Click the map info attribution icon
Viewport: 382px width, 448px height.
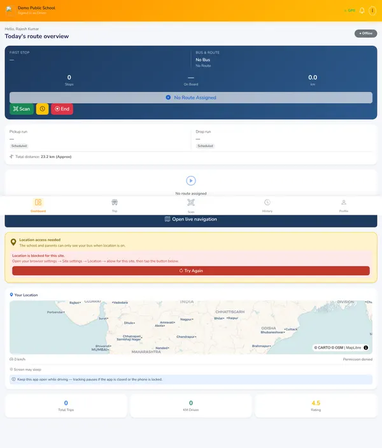365,348
